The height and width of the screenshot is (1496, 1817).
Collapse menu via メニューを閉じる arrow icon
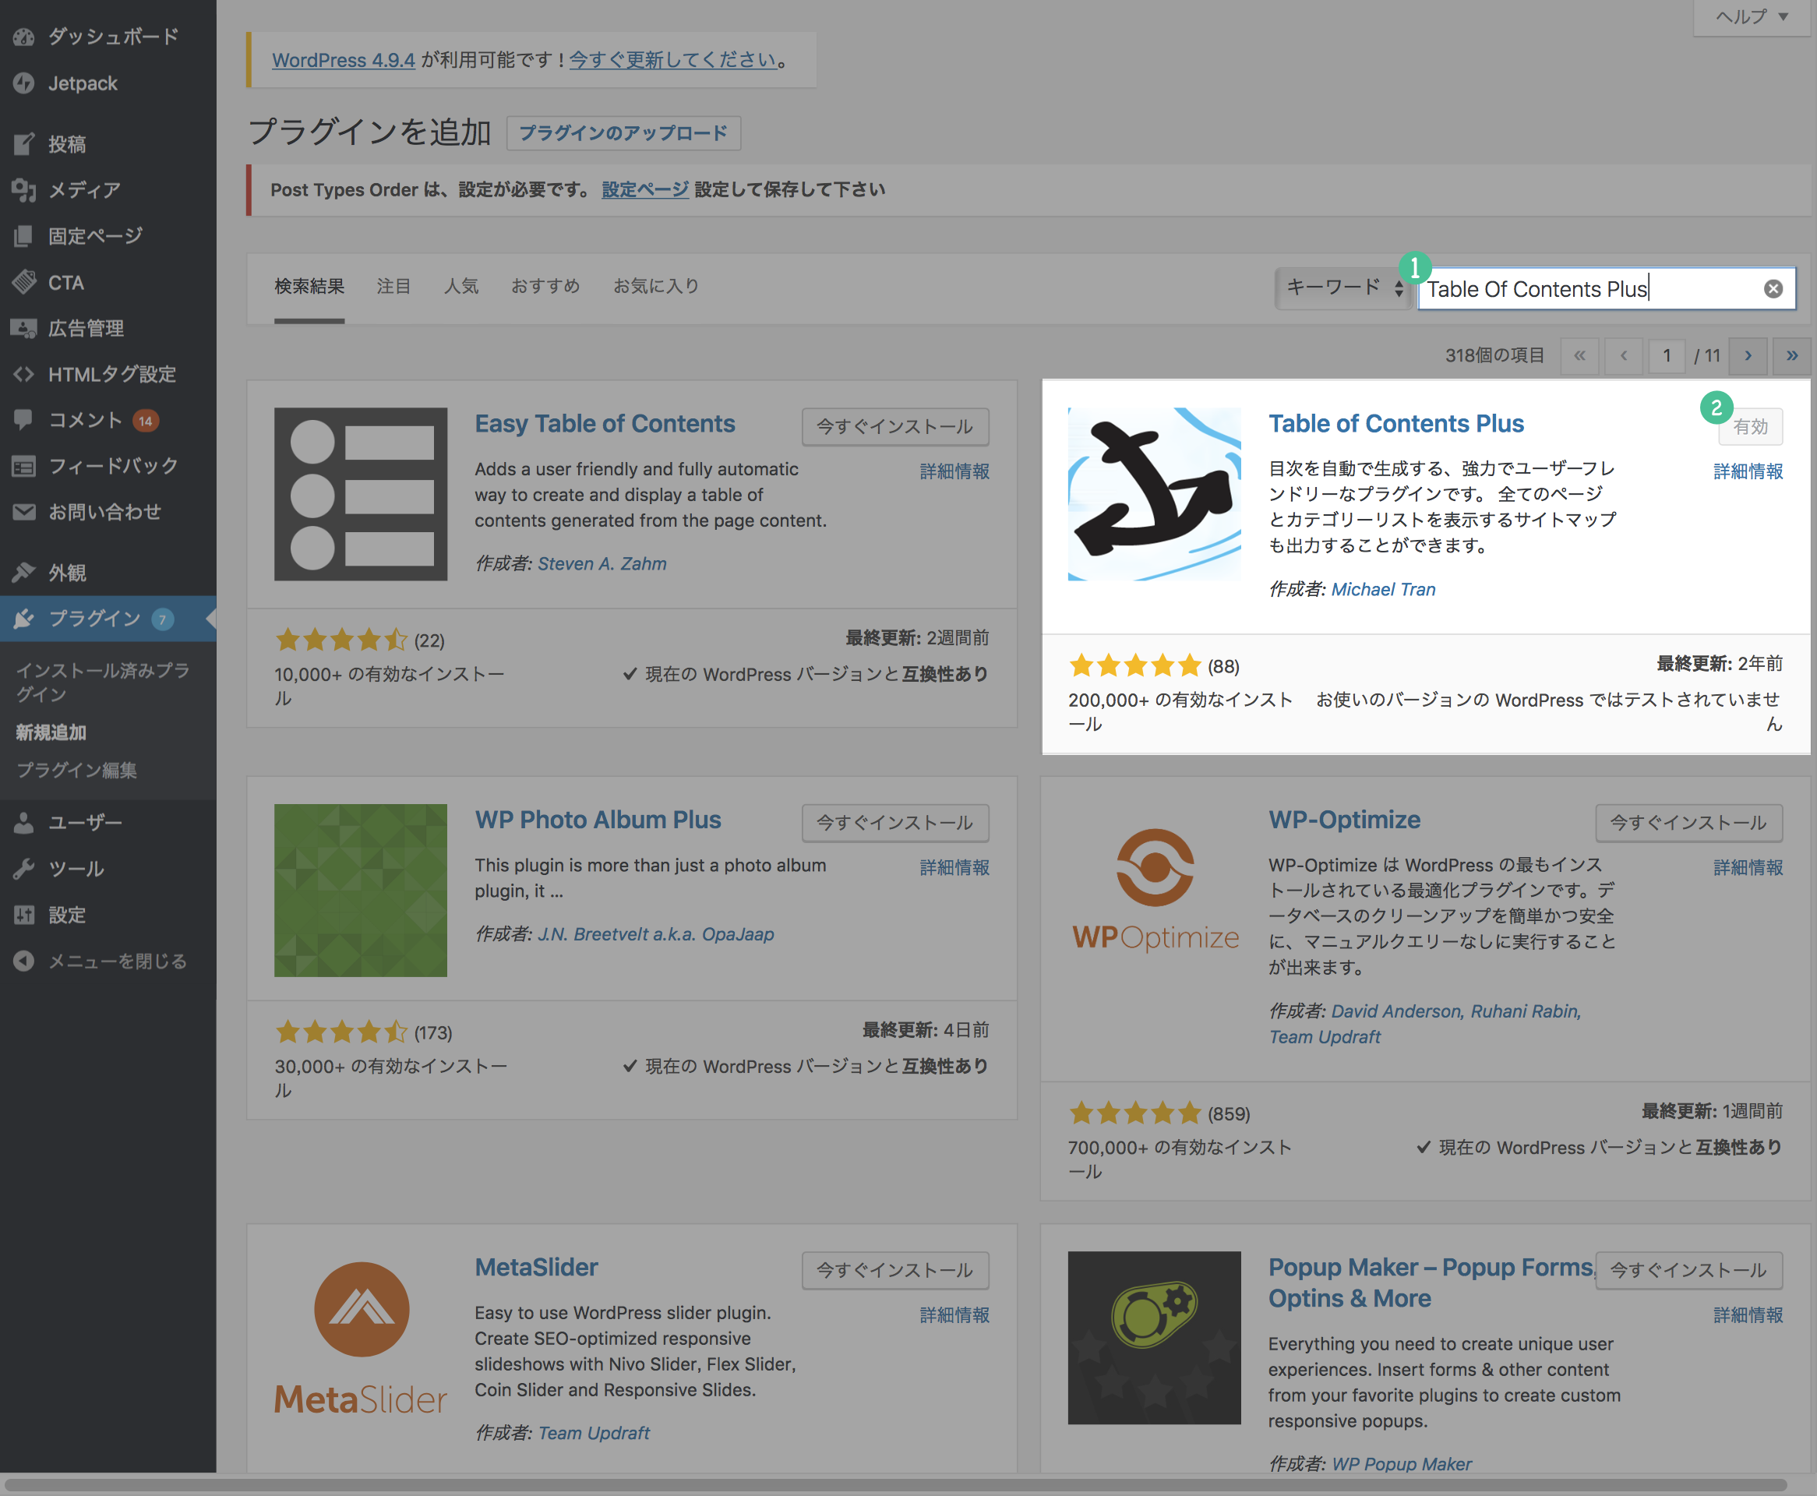23,961
